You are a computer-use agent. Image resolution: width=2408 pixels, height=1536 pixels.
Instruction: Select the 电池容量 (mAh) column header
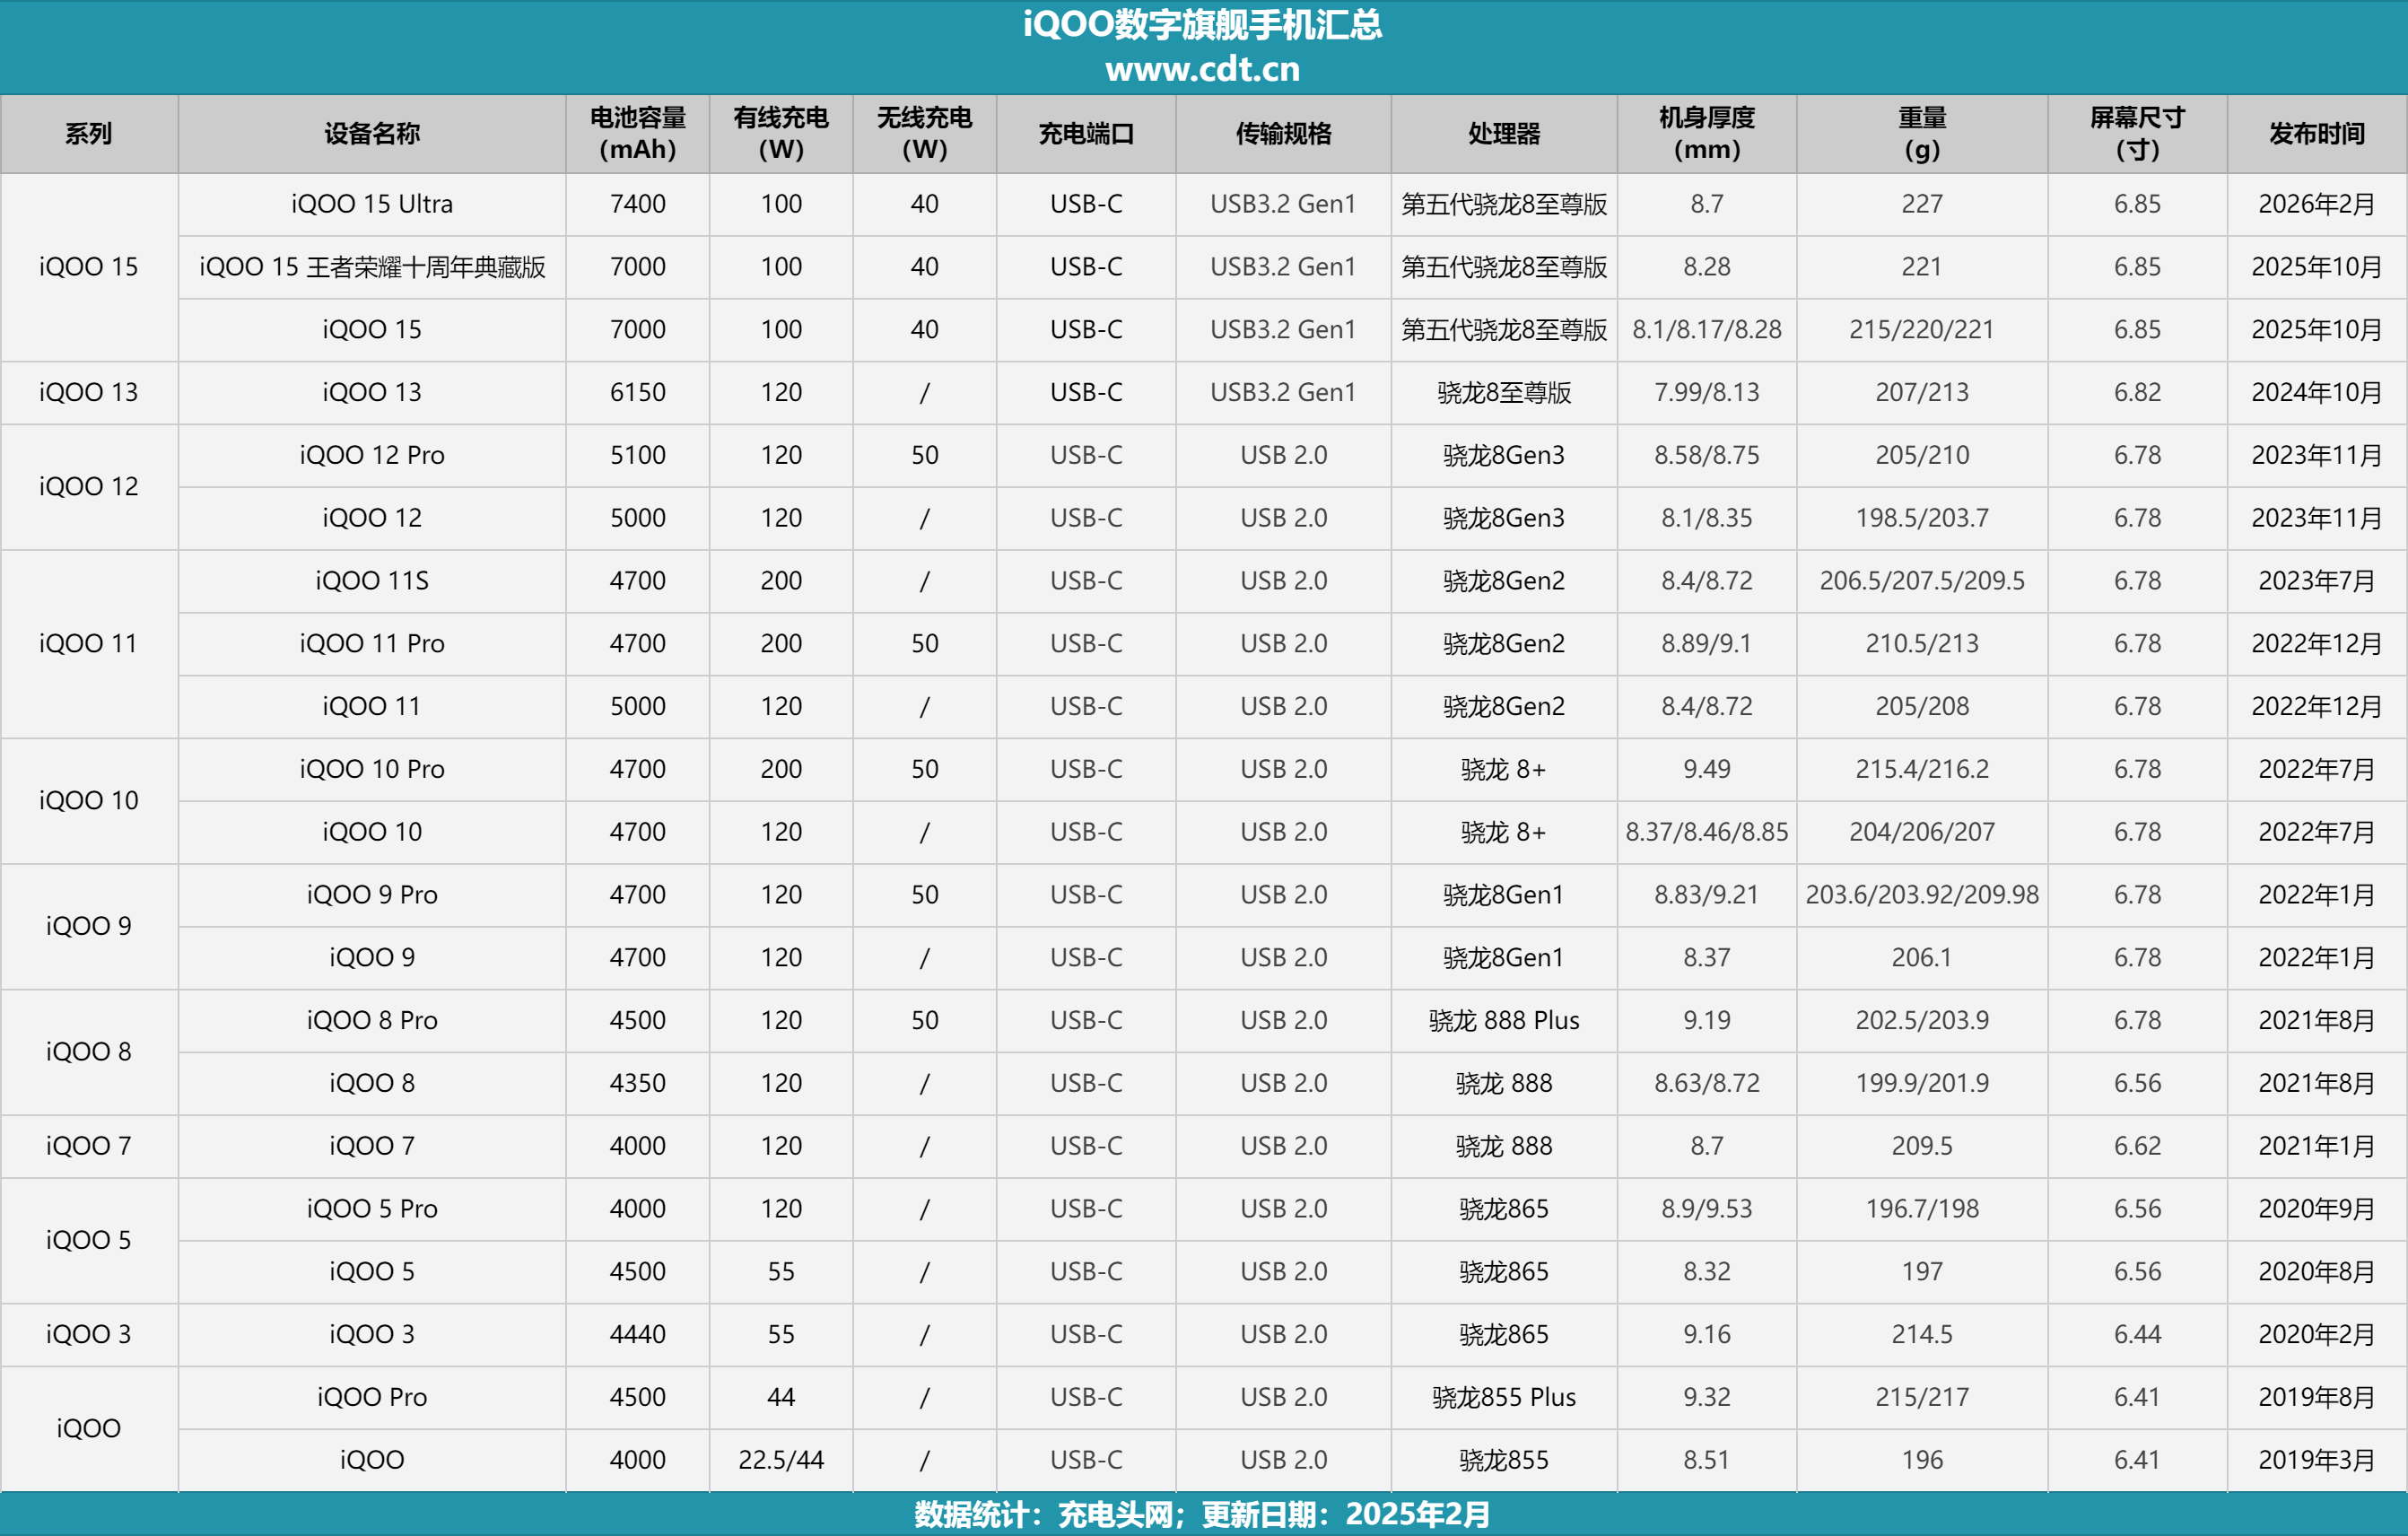pyautogui.click(x=638, y=133)
